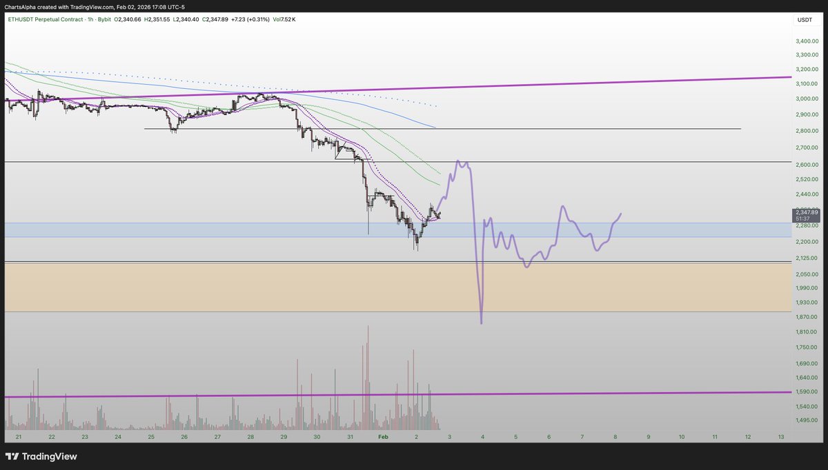Click the 2,125.00 price axis label
828x470 pixels.
[x=806, y=258]
